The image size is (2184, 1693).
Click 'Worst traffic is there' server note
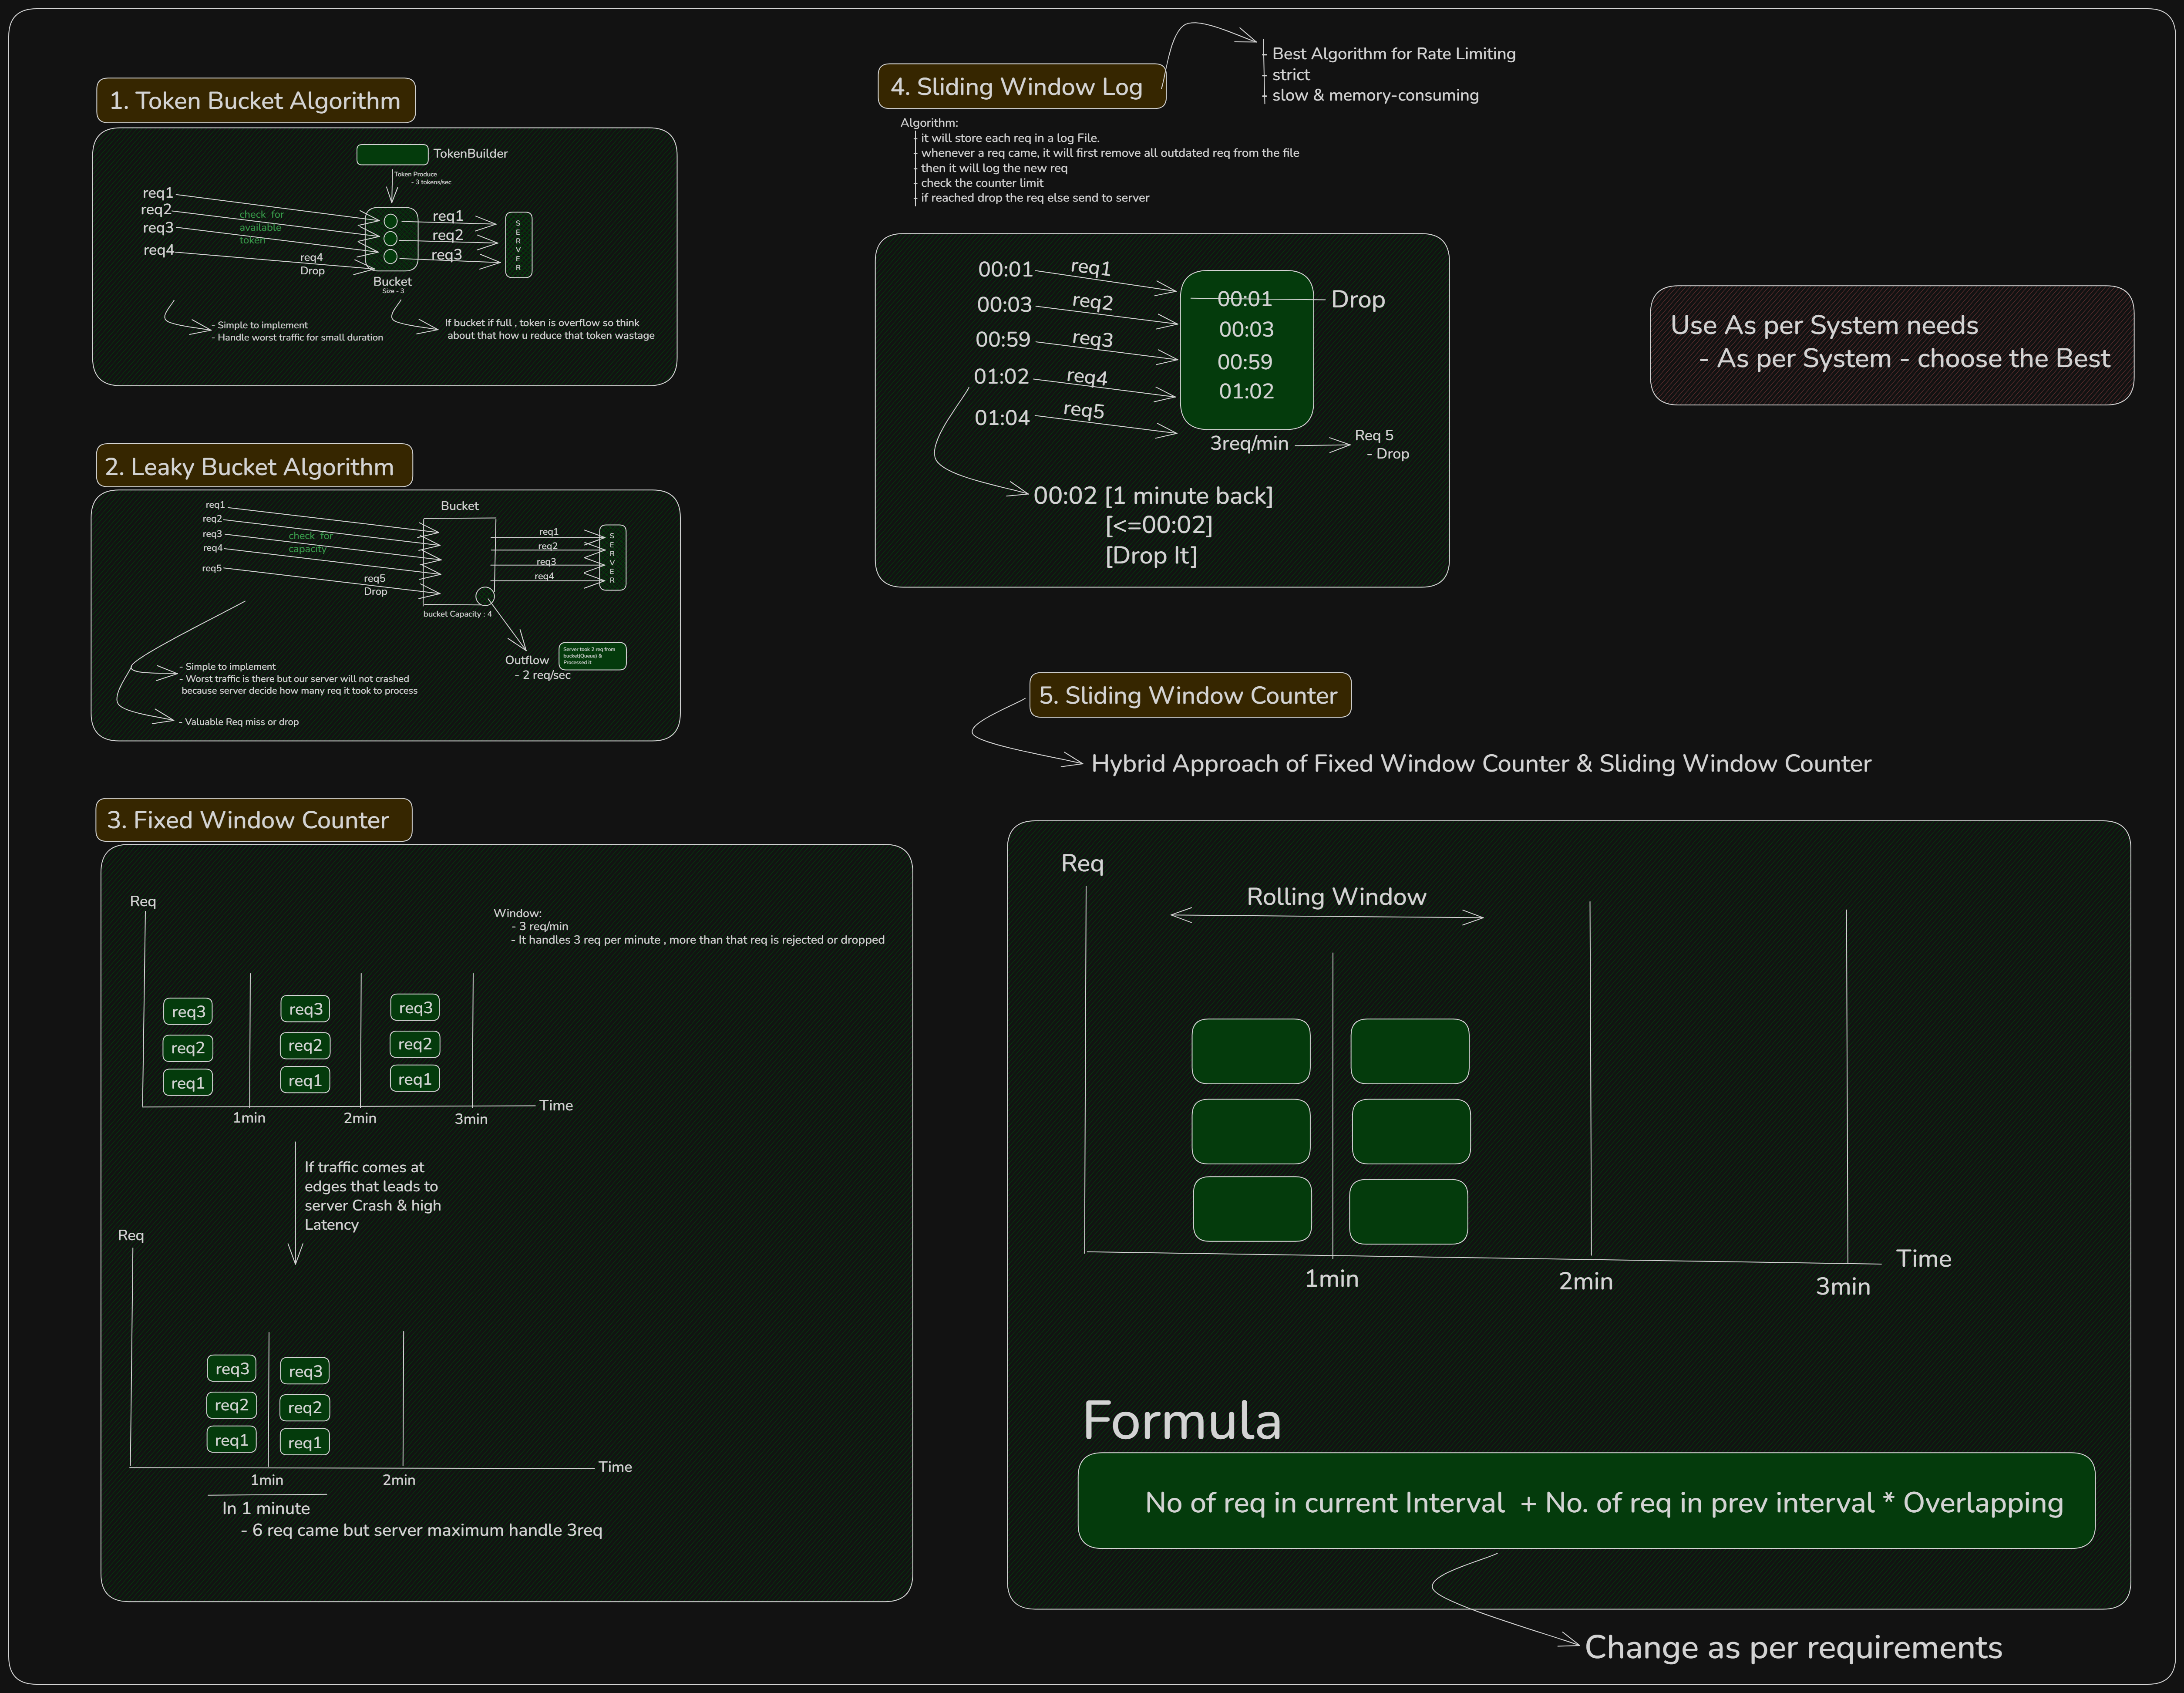tap(299, 685)
